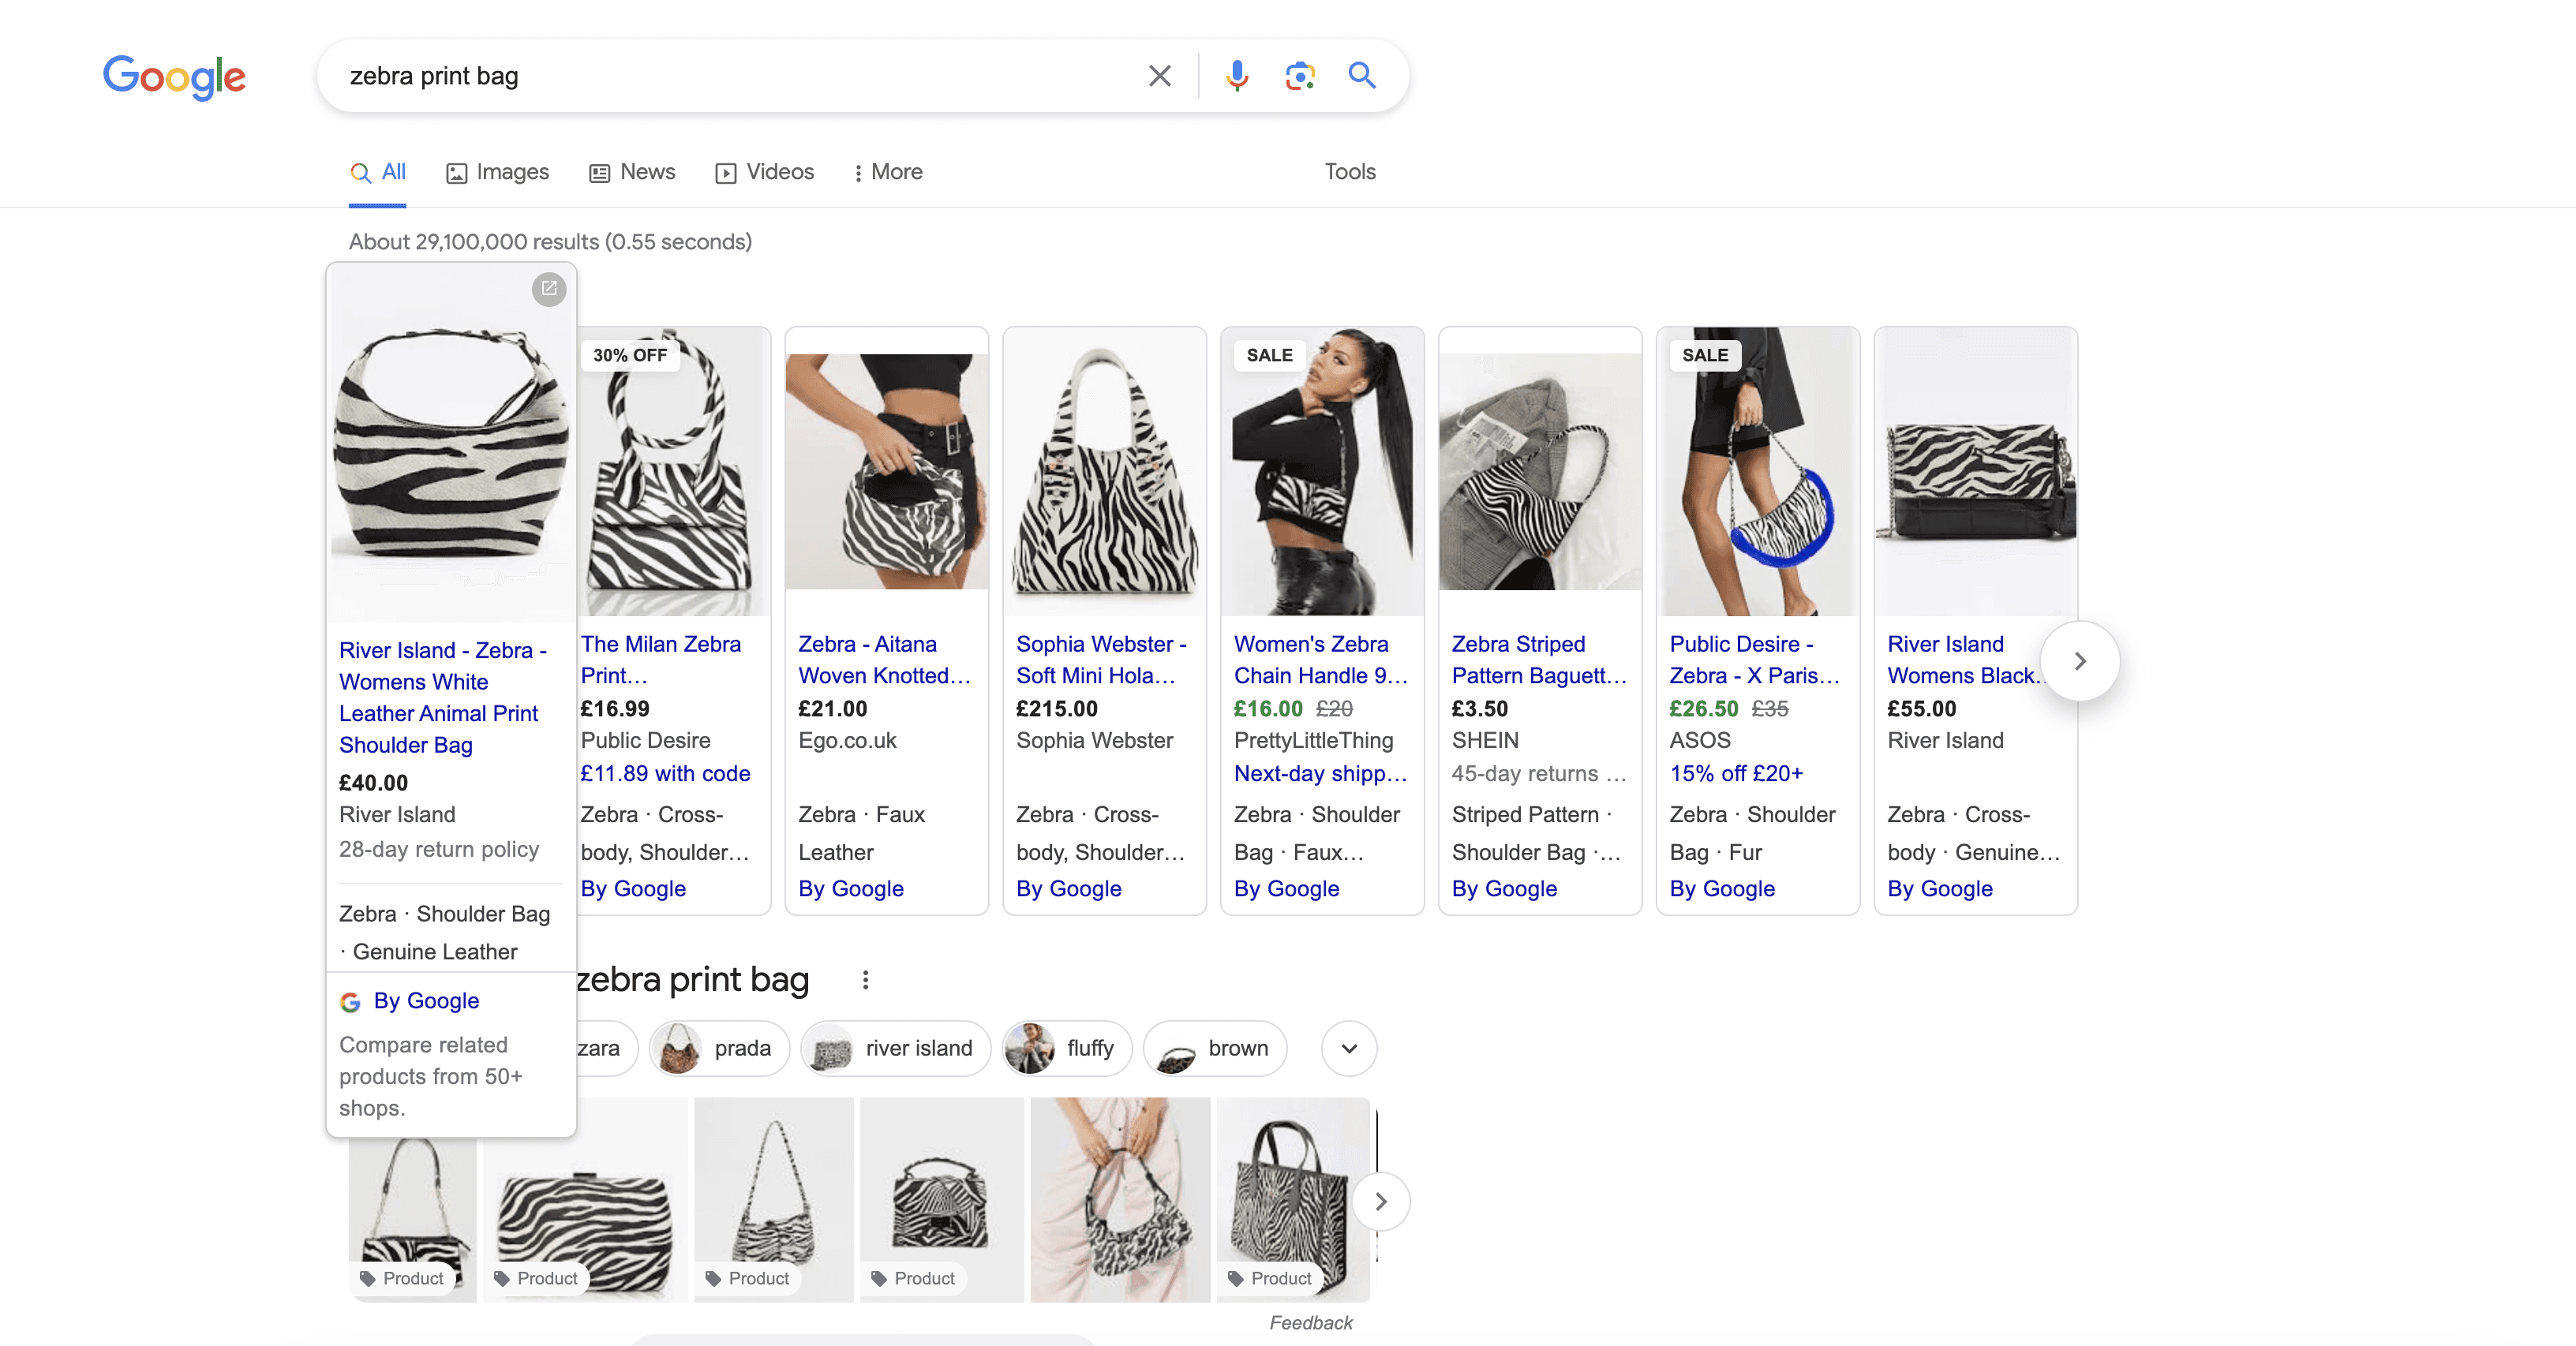Click the Feedback link

click(1310, 1322)
